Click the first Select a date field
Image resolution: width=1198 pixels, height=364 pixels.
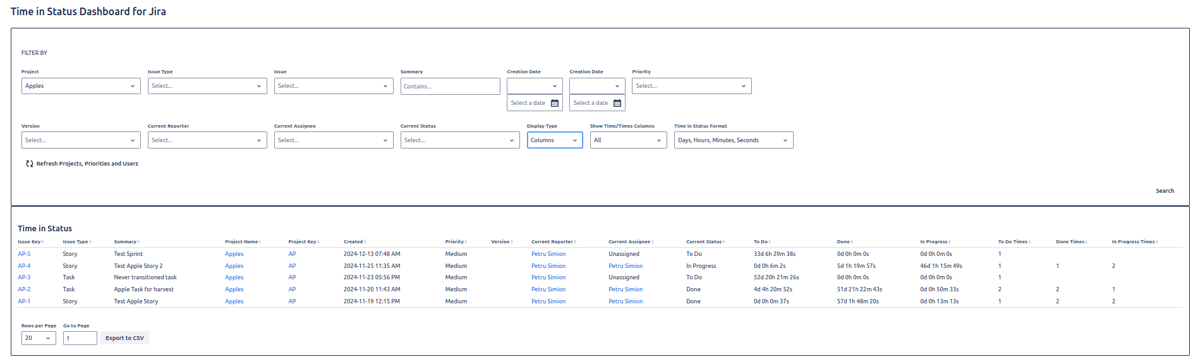[534, 103]
